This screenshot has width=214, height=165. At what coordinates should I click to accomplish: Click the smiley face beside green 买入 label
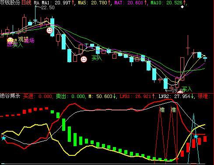tap(84, 59)
